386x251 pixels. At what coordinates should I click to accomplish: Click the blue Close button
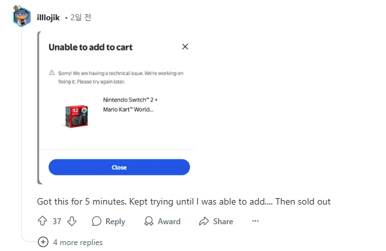119,167
